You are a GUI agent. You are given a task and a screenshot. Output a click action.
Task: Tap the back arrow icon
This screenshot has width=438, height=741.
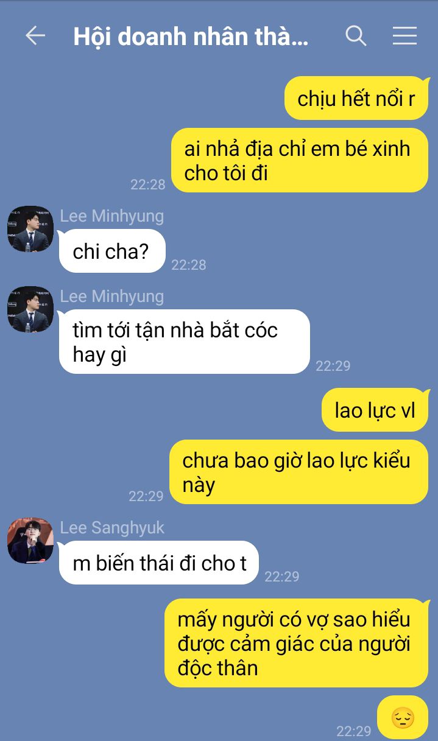[x=35, y=36]
